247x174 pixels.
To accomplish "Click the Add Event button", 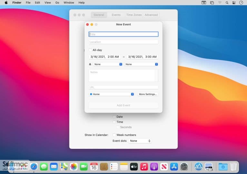I will (x=123, y=105).
